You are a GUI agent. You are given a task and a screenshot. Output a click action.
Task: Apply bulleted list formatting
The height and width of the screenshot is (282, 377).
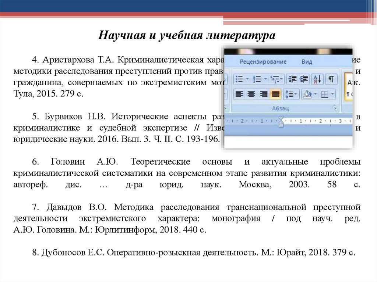tap(239, 79)
